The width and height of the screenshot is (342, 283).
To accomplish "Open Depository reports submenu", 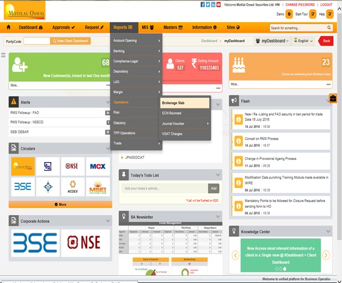I will pos(136,72).
